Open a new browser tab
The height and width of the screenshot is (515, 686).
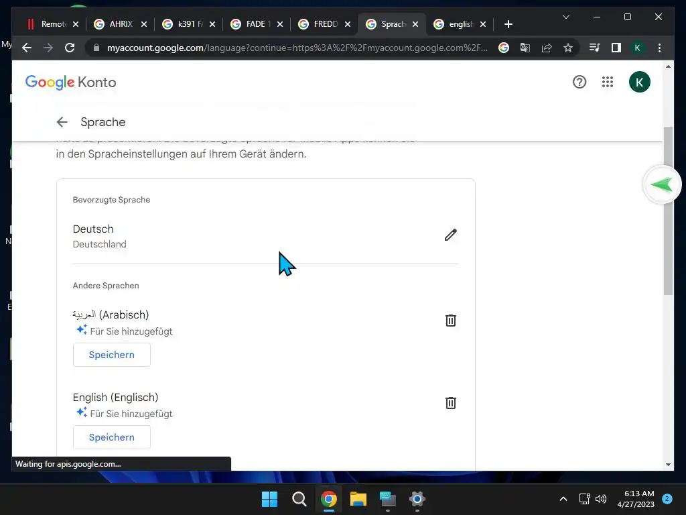pyautogui.click(x=508, y=24)
